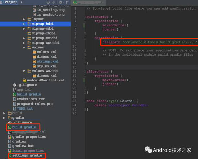Click the orange folder icon beside build
The image size is (198, 159).
10,113
